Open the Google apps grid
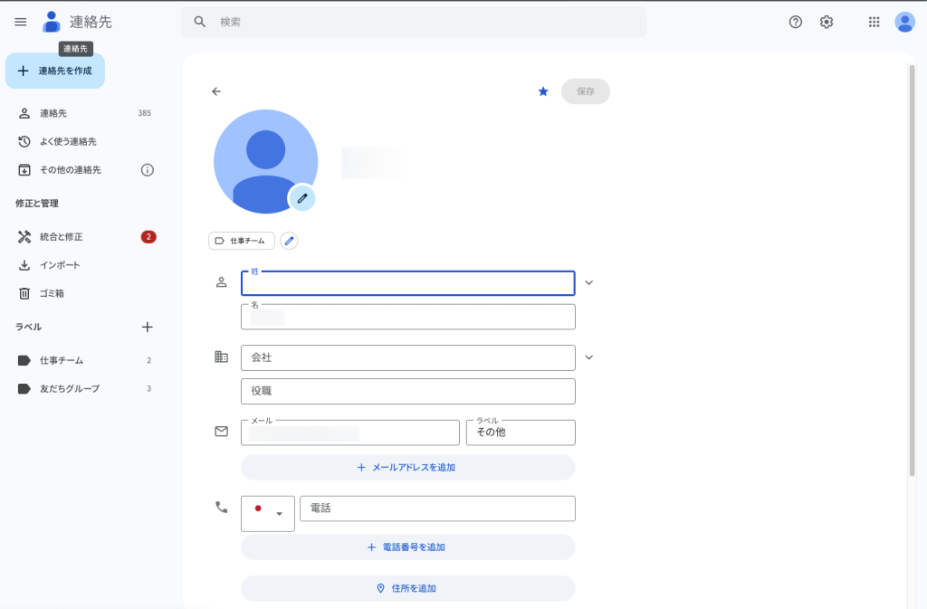The height and width of the screenshot is (609, 927). coord(872,21)
